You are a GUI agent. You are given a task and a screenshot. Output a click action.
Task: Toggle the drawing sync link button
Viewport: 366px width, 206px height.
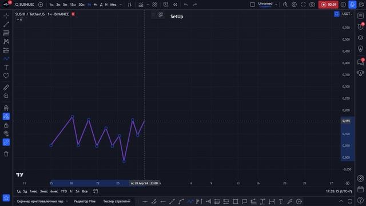point(6,142)
